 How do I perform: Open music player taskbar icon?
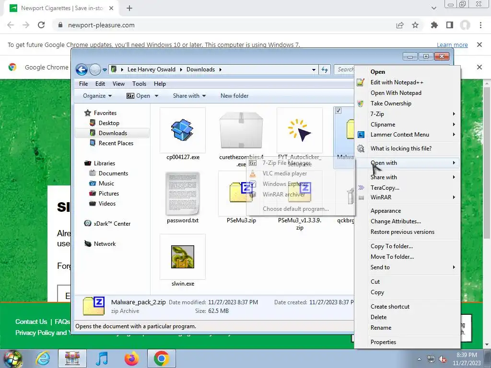pos(102,358)
